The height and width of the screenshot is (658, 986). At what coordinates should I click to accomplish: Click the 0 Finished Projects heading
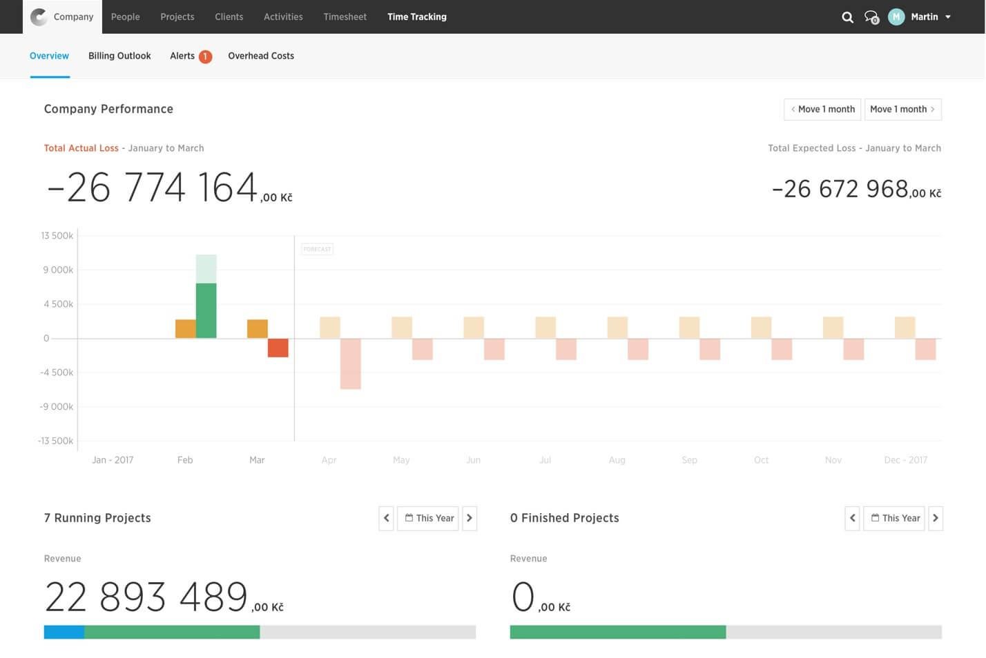(x=565, y=518)
